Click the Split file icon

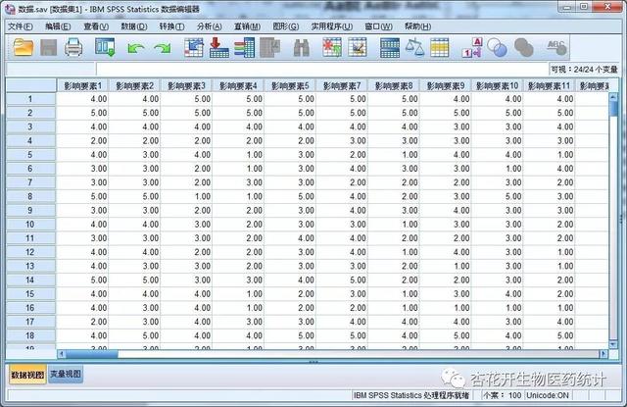coord(390,48)
